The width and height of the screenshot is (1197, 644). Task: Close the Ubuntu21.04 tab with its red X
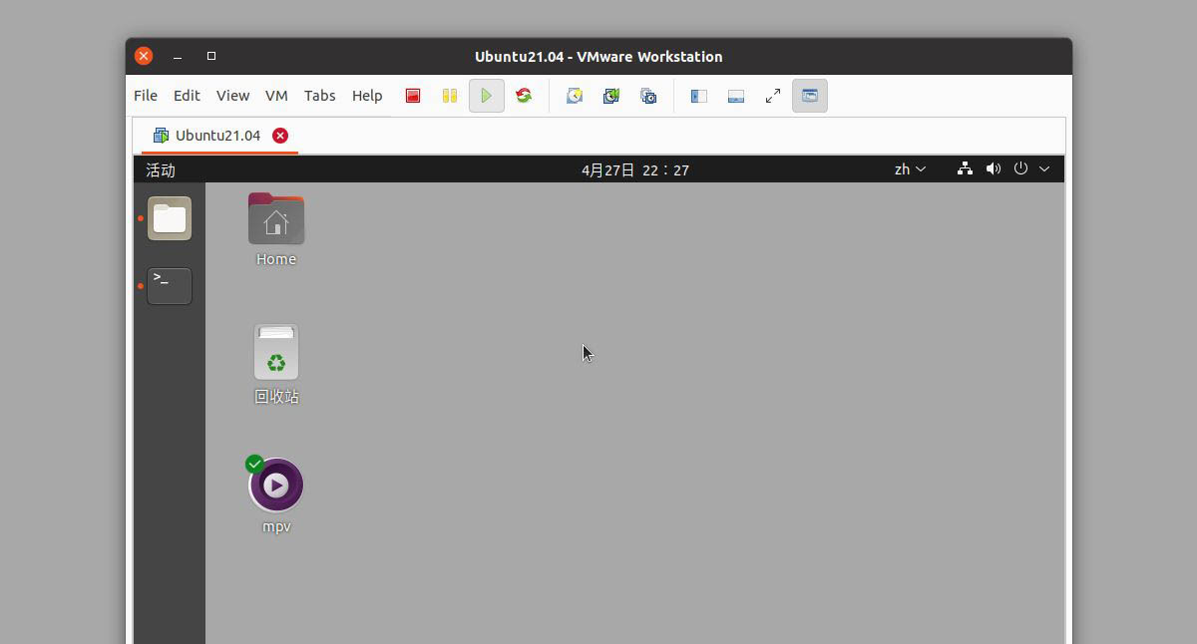coord(280,136)
